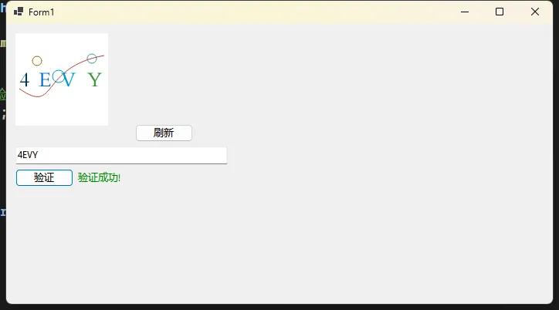Click the dark blue digit 4 in captcha
The image size is (559, 310).
tap(24, 79)
